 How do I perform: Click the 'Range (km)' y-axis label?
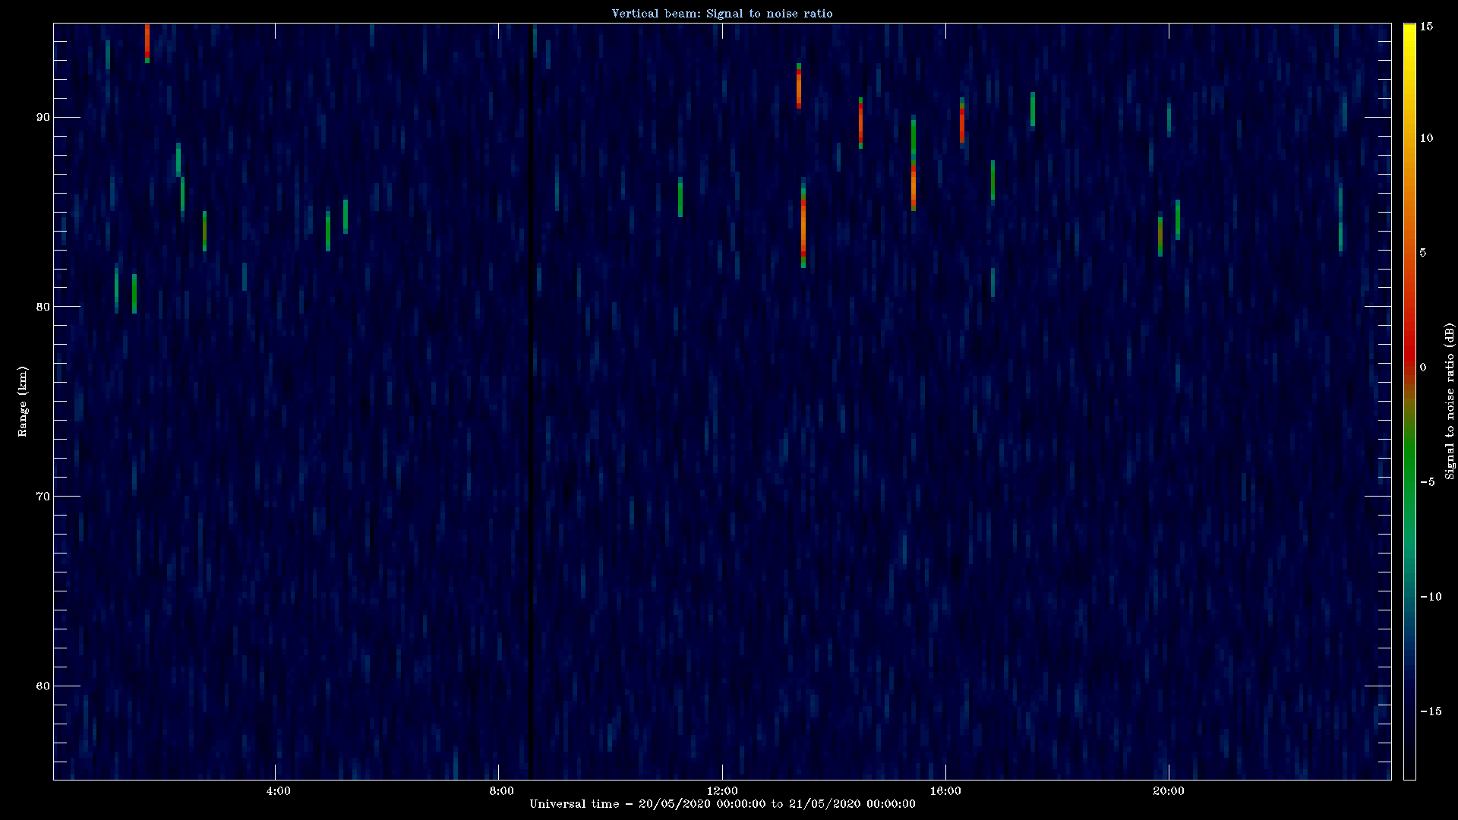pyautogui.click(x=22, y=402)
